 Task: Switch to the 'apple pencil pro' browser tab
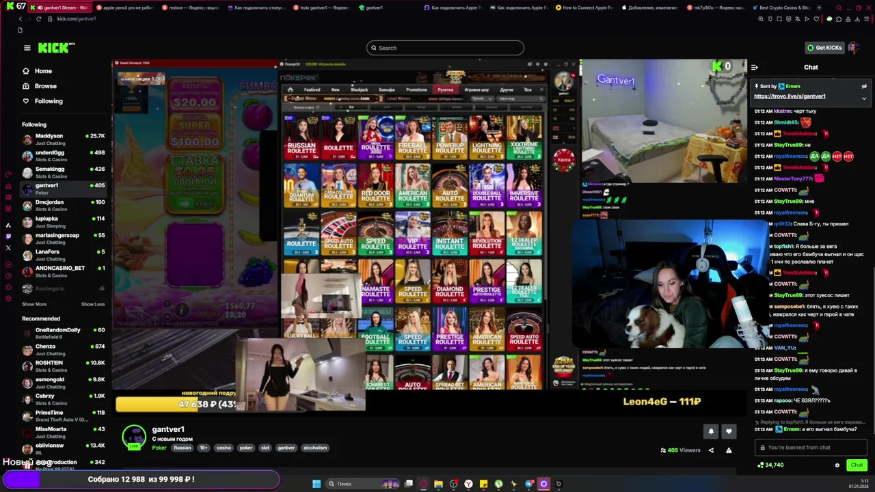[124, 8]
